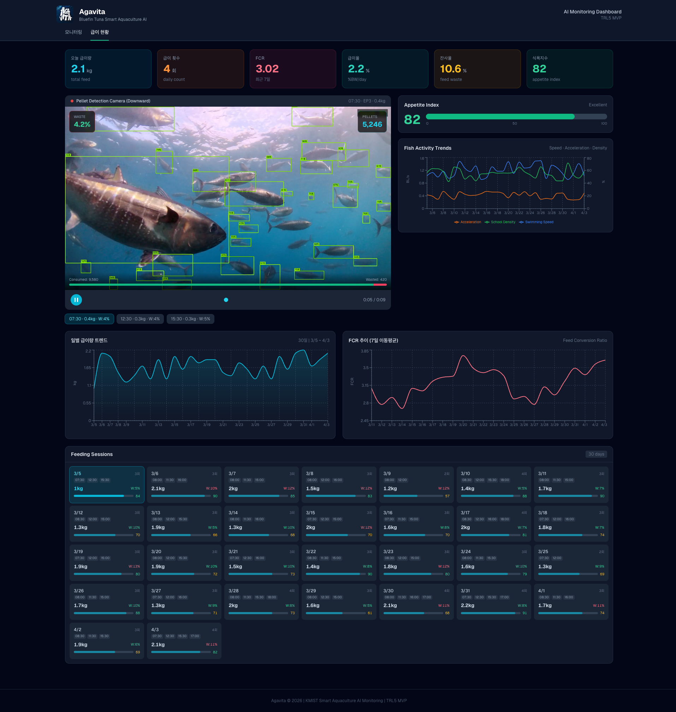Choose the 3/19 feeding session card
Viewport: 676px width, 712px height.
click(107, 563)
